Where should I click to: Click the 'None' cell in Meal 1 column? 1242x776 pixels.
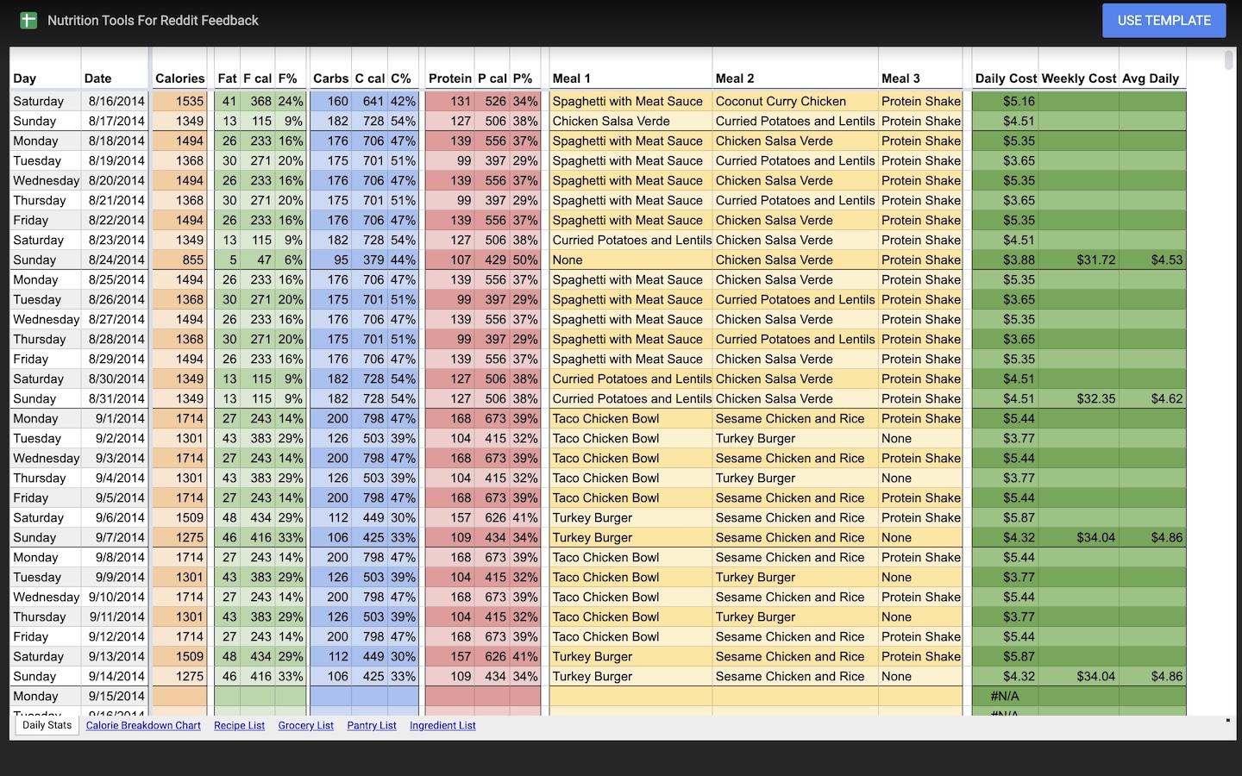coord(630,260)
